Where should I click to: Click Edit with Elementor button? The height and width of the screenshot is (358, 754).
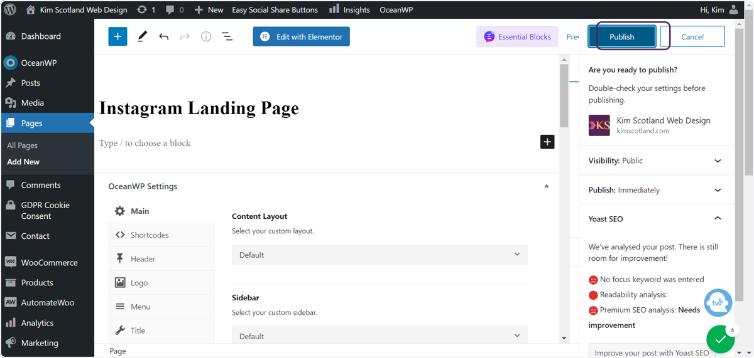(302, 36)
